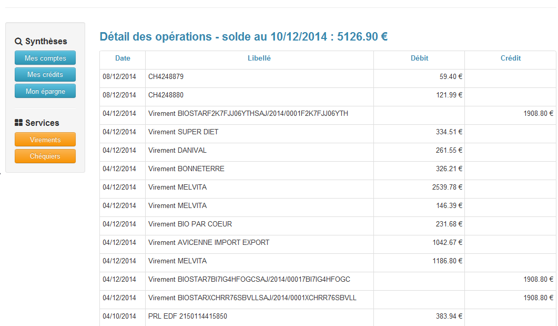Open Mes crédits
This screenshot has height=326, width=558.
[45, 74]
